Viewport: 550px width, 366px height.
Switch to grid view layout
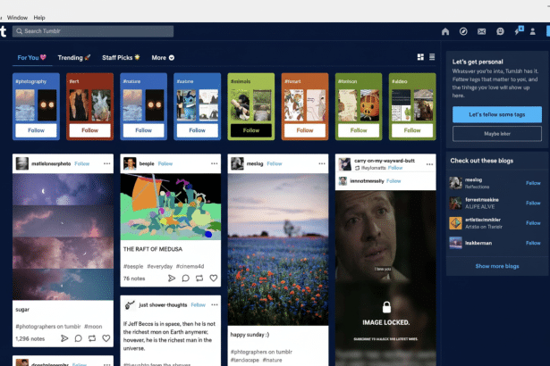[420, 57]
